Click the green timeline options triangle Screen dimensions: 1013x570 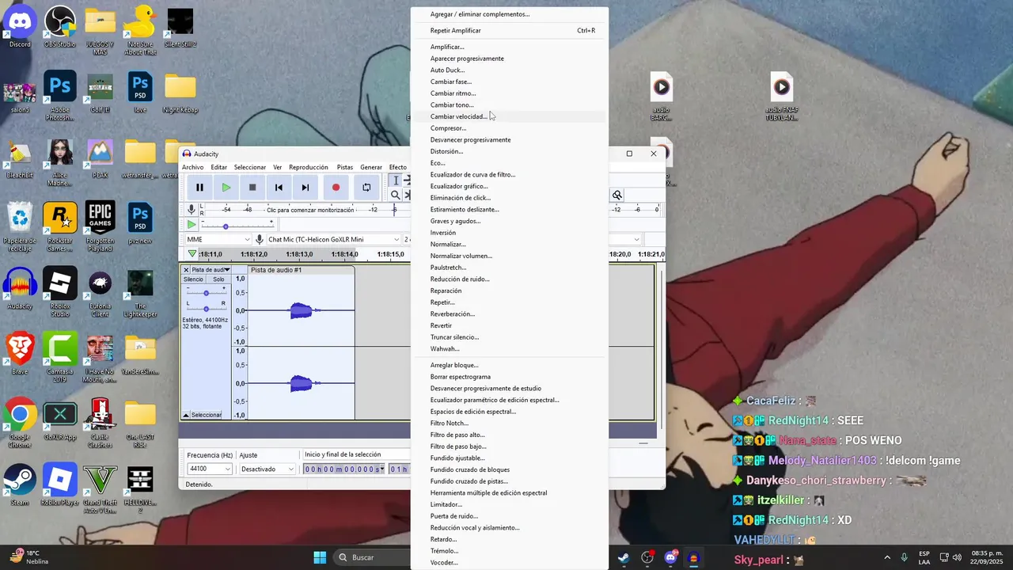[x=192, y=254]
